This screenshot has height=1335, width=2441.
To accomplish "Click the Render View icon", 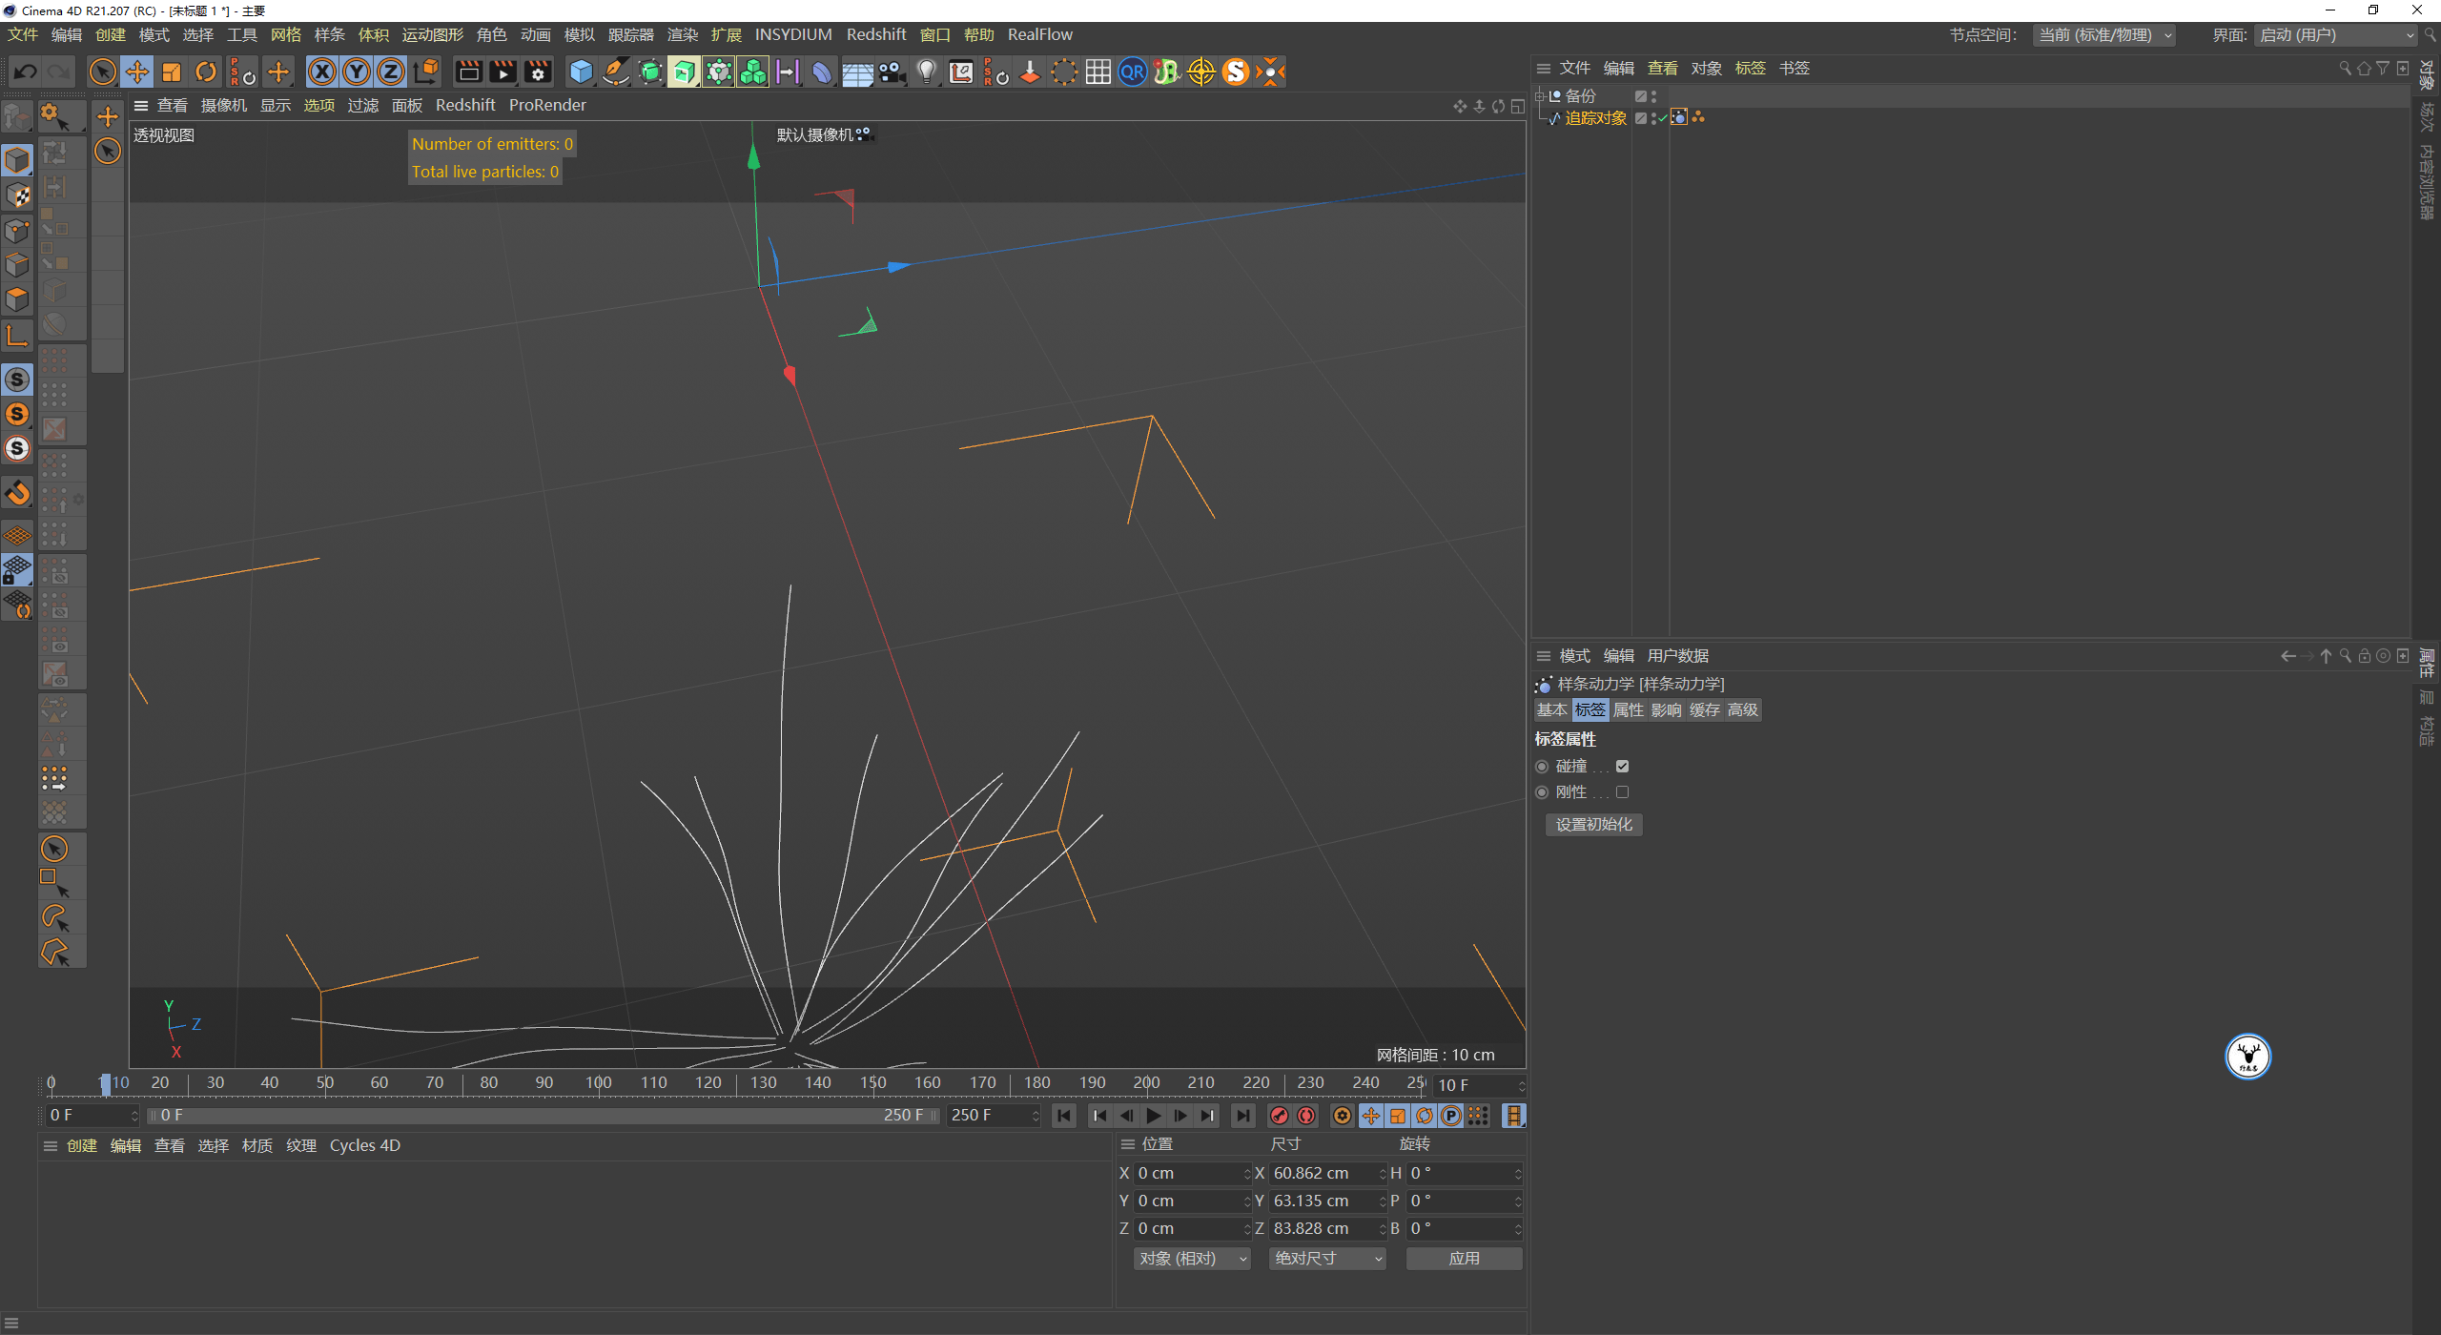I will tap(467, 72).
